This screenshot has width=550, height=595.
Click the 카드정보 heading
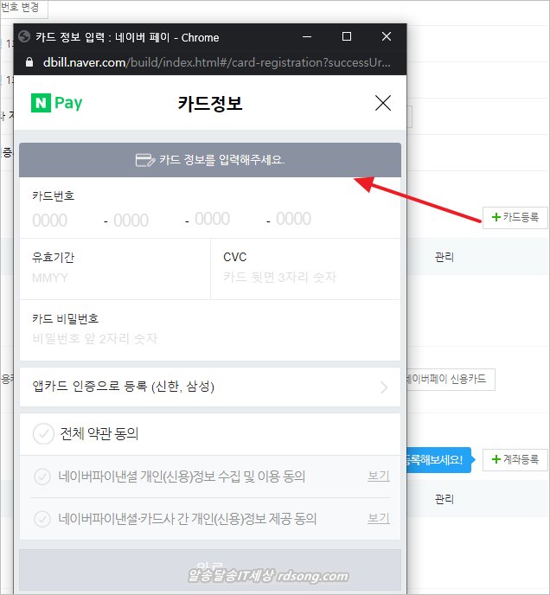point(210,103)
